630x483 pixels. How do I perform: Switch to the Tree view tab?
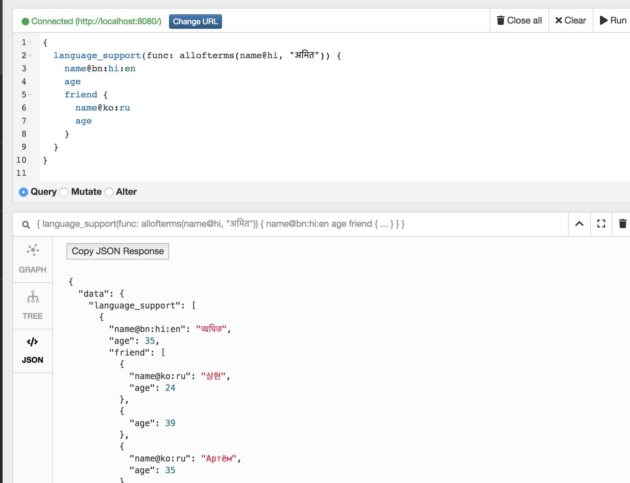coord(33,306)
